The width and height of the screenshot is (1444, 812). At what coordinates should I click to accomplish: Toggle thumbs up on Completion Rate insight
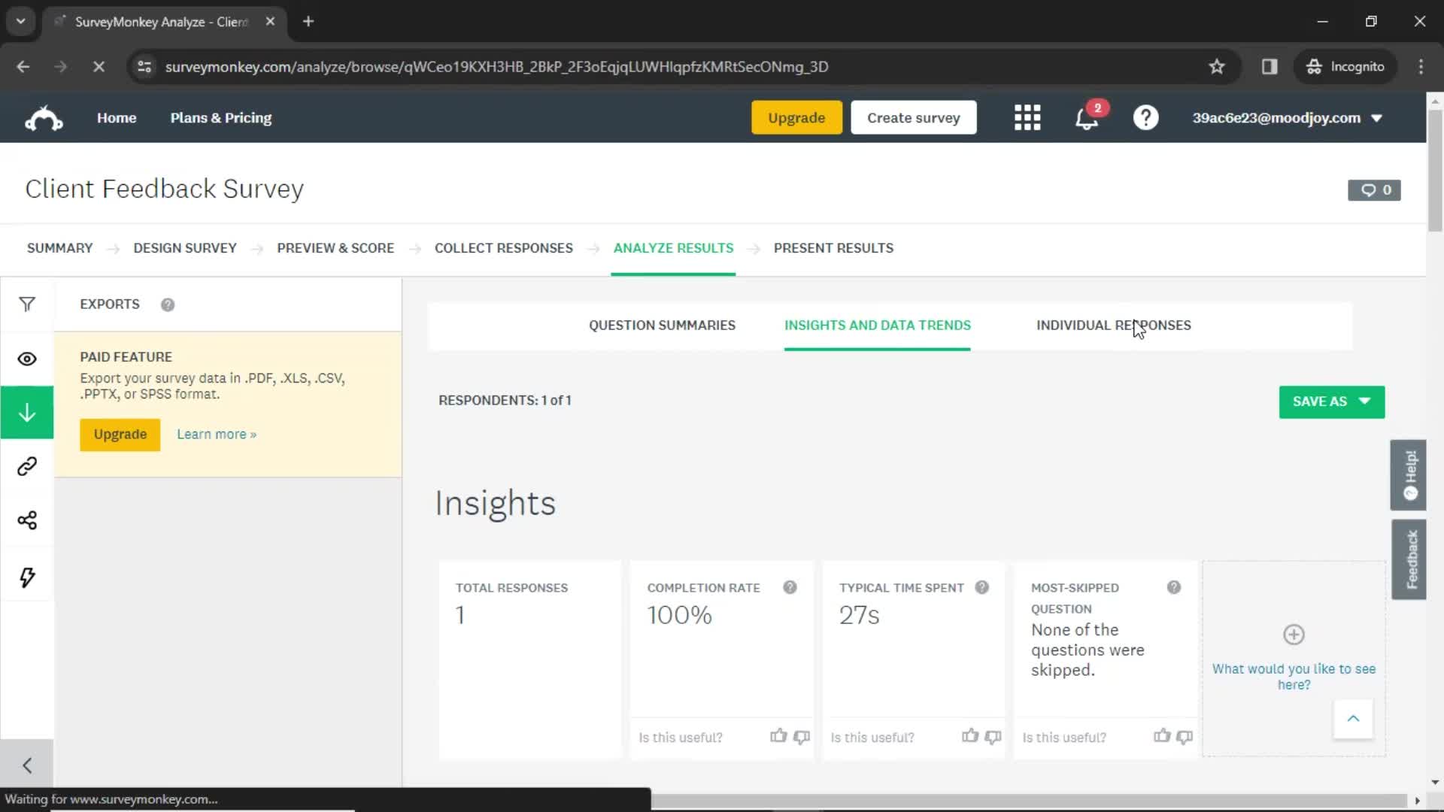click(778, 737)
